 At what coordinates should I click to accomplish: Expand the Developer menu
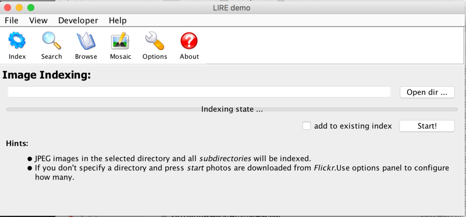click(78, 20)
